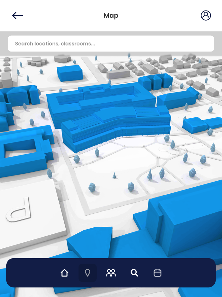Viewport: 222px width, 297px height.
Task: Select the map pin location tab
Action: coord(88,273)
